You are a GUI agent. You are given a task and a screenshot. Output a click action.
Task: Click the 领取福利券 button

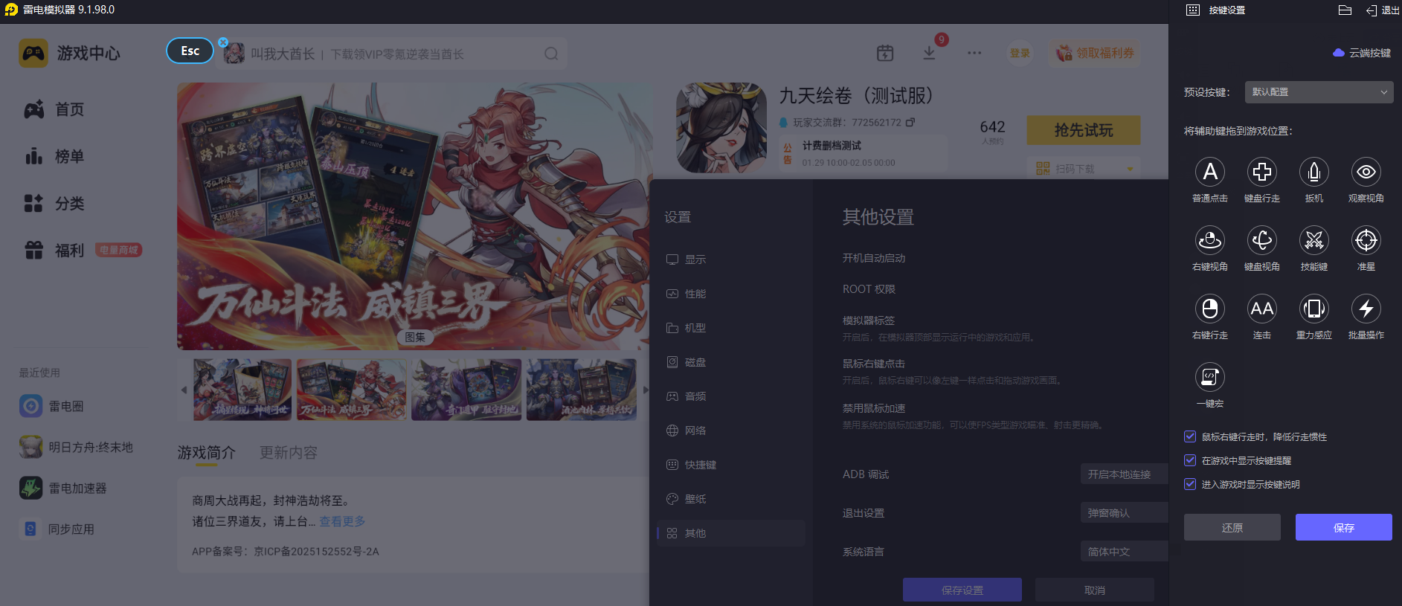tap(1095, 53)
